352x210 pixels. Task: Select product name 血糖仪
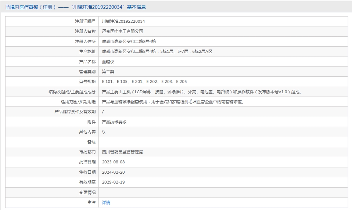(108, 62)
